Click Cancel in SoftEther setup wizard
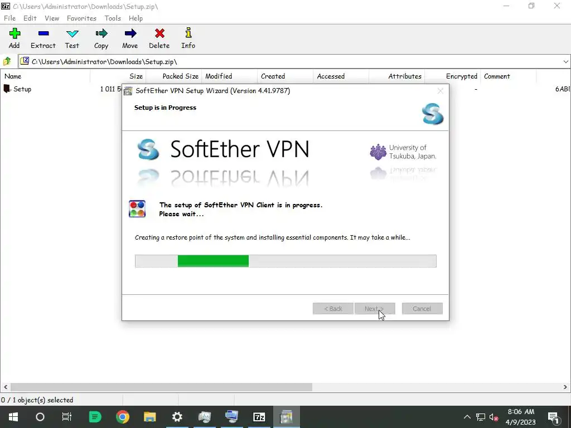The width and height of the screenshot is (571, 428). tap(422, 309)
